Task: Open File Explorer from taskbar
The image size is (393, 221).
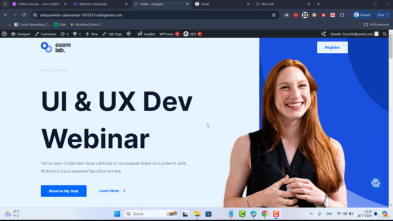Action: (197, 214)
